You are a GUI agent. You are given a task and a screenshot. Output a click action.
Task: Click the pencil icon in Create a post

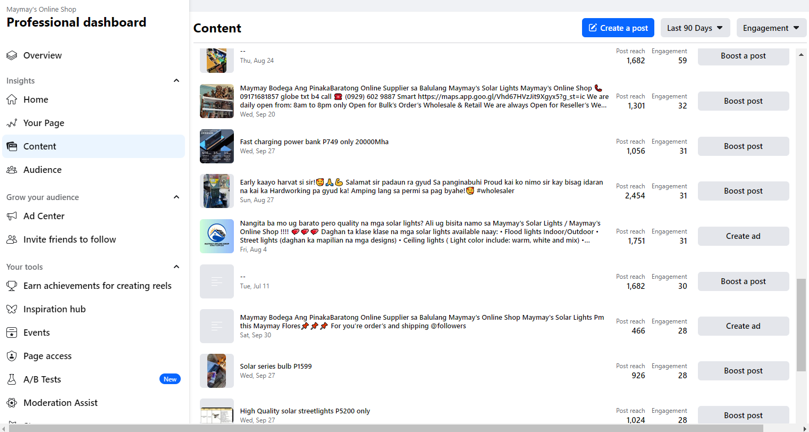[x=593, y=28]
